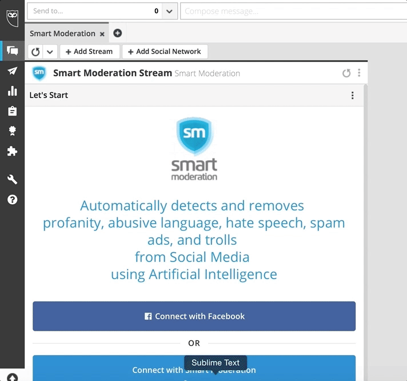The height and width of the screenshot is (381, 407).
Task: Click the Add Stream button
Action: [90, 51]
